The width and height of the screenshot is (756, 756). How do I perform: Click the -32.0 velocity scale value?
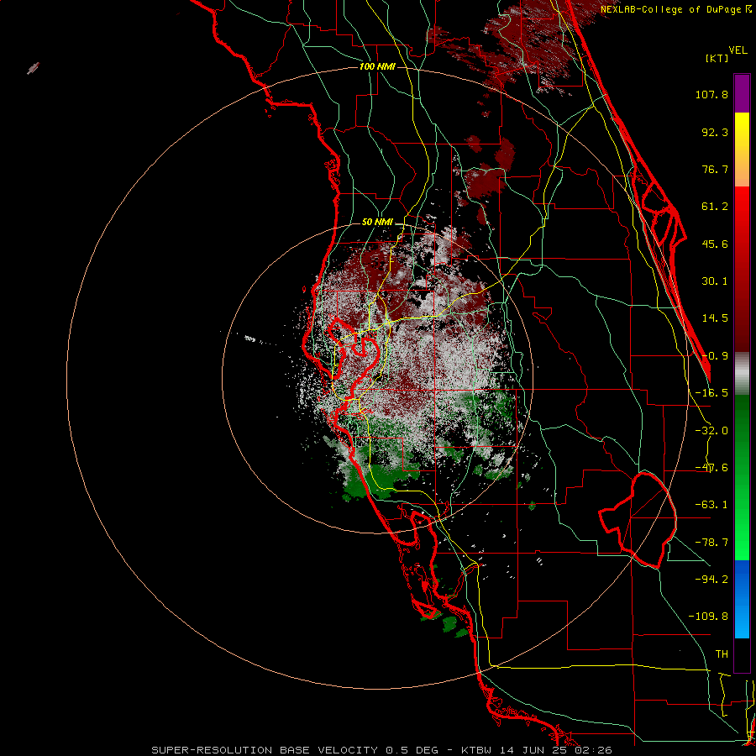[711, 431]
